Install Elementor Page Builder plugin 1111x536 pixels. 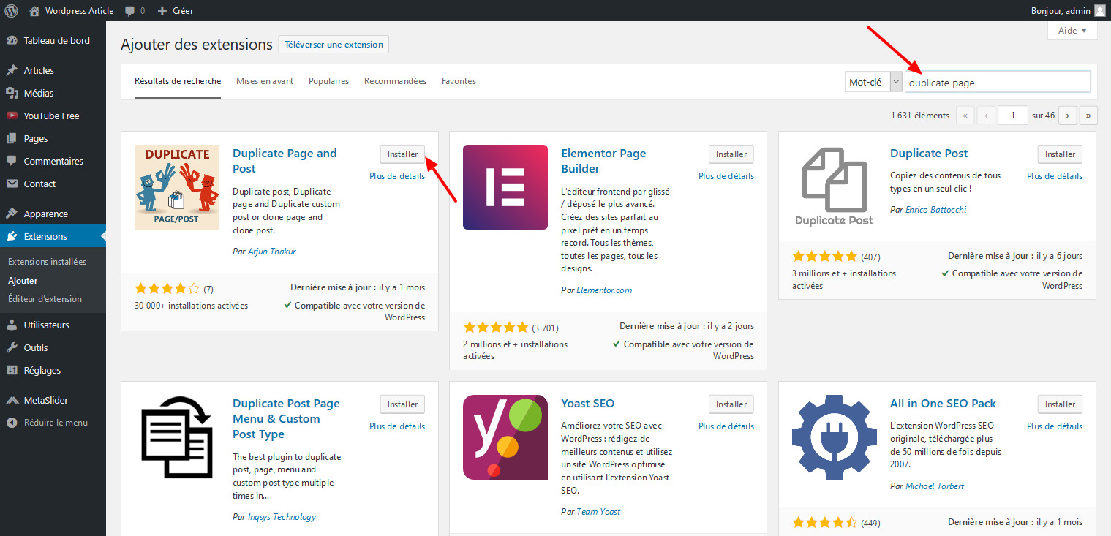(x=731, y=154)
